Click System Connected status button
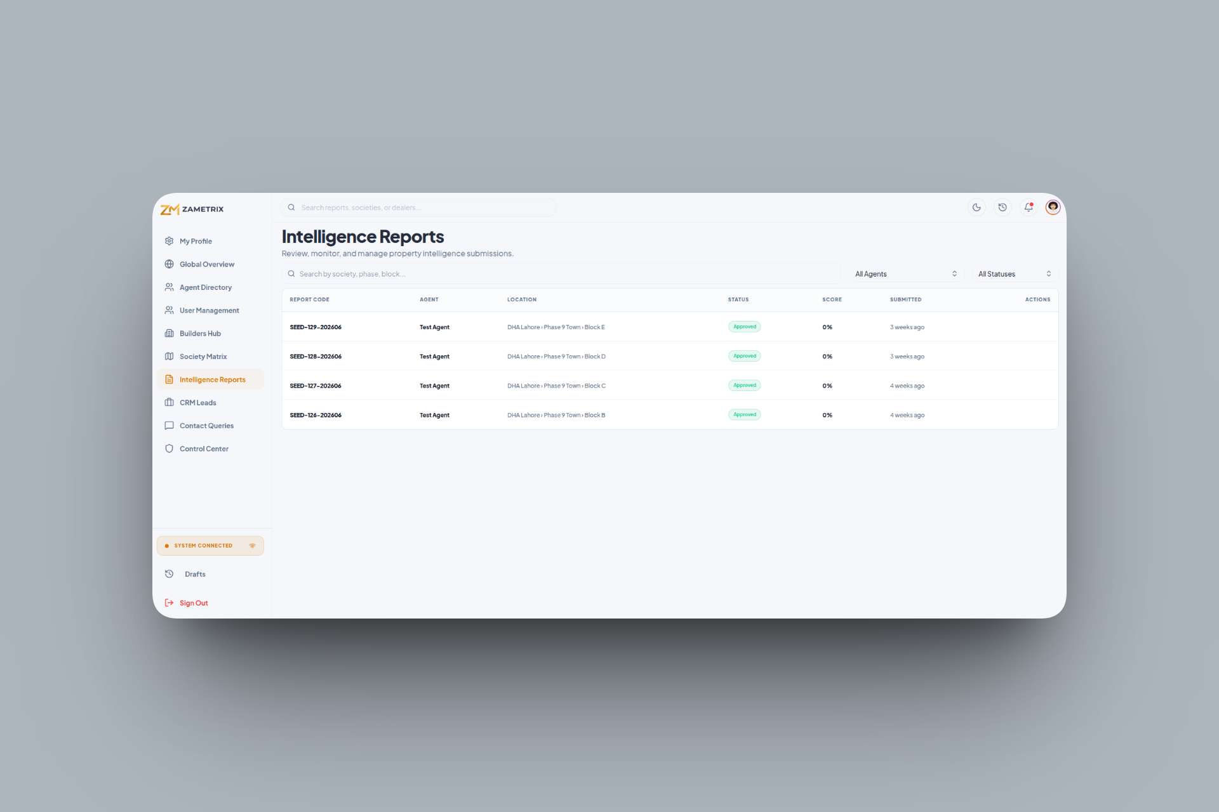This screenshot has height=812, width=1219. pos(210,546)
